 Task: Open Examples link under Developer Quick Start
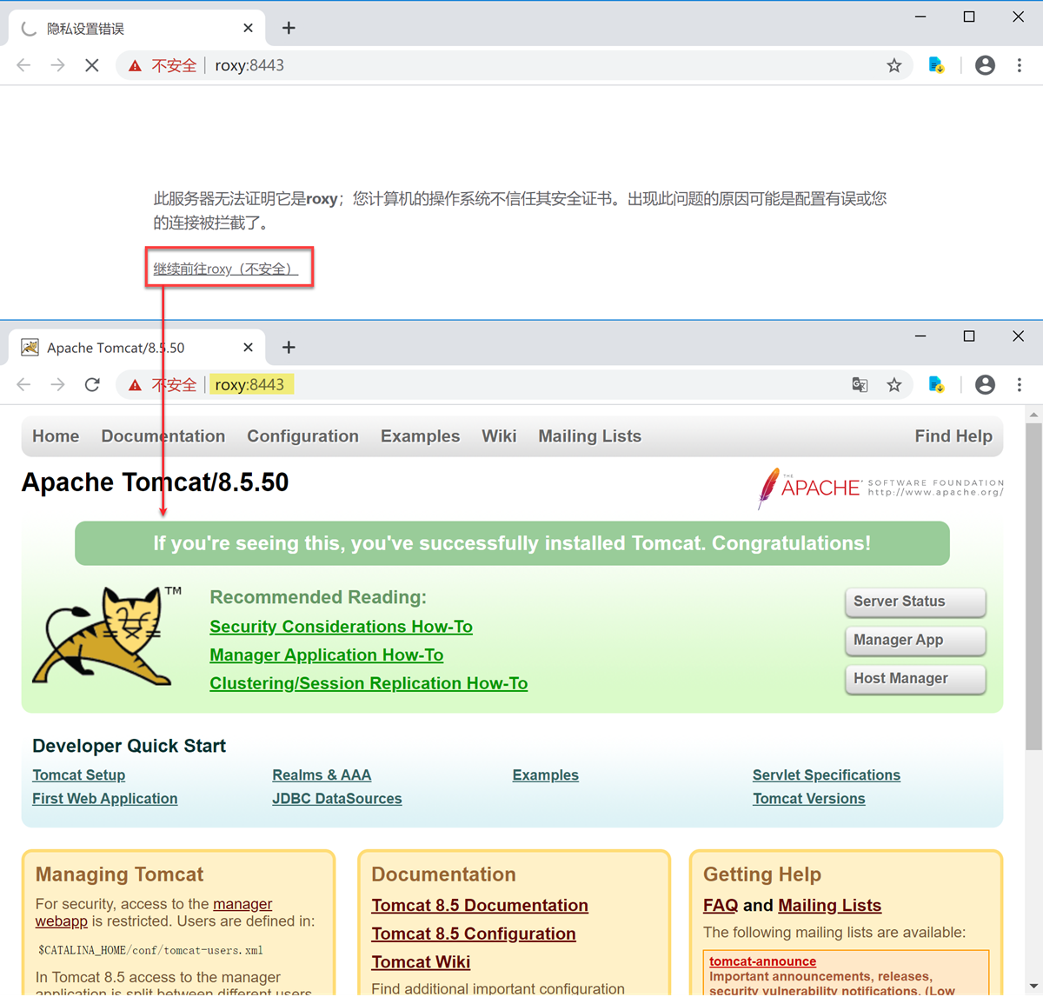(545, 775)
